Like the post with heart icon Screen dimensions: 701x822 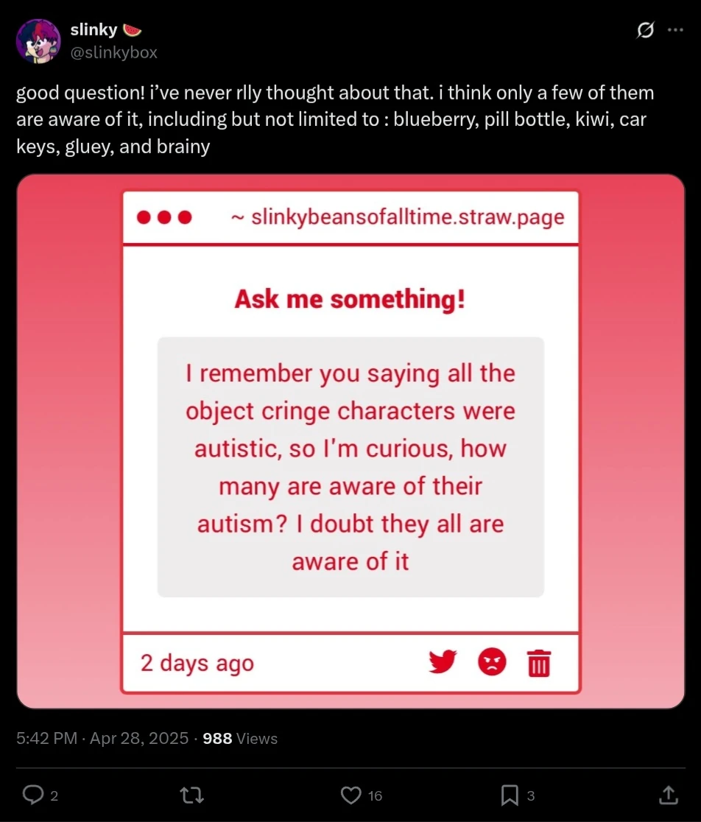click(x=351, y=795)
